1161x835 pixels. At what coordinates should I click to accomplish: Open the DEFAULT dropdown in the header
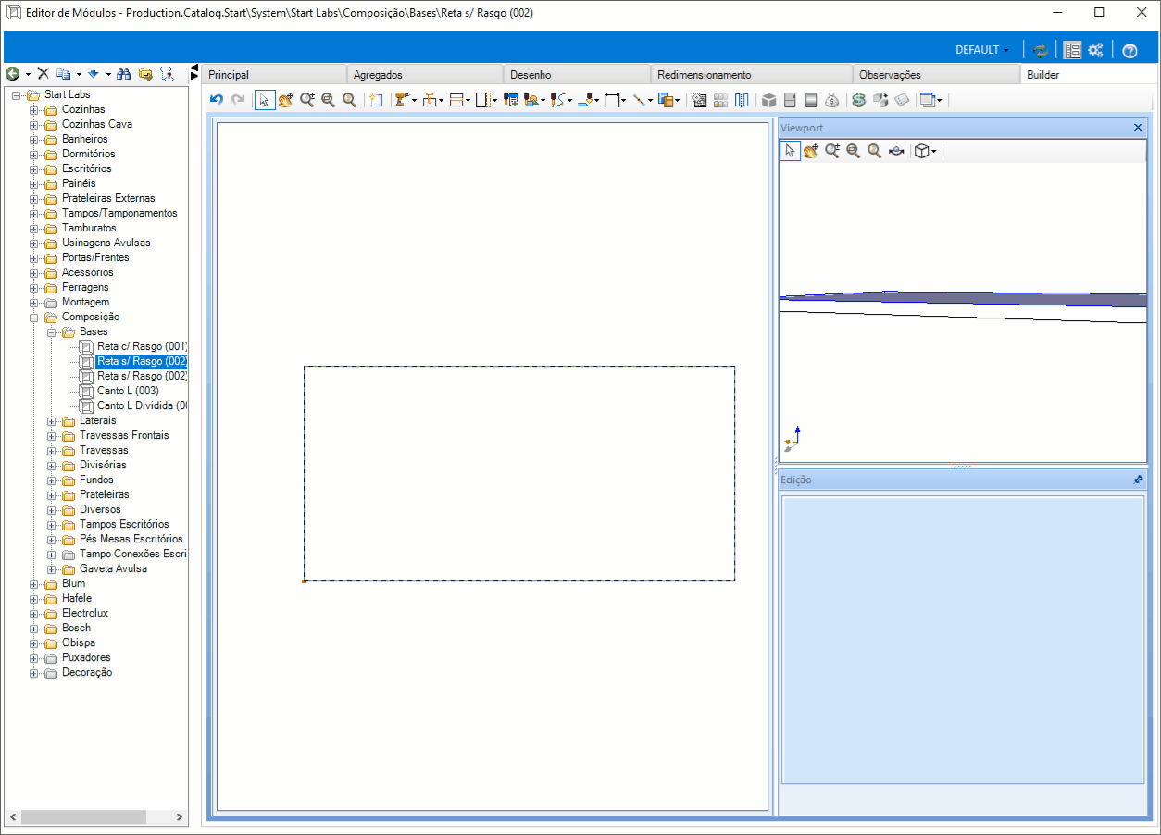coord(982,50)
